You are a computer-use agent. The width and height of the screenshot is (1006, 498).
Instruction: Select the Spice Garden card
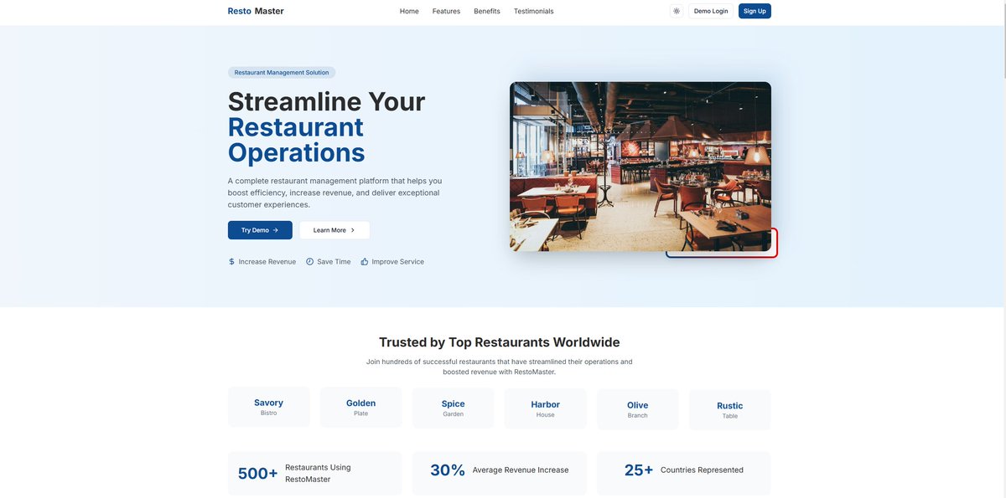pos(453,407)
